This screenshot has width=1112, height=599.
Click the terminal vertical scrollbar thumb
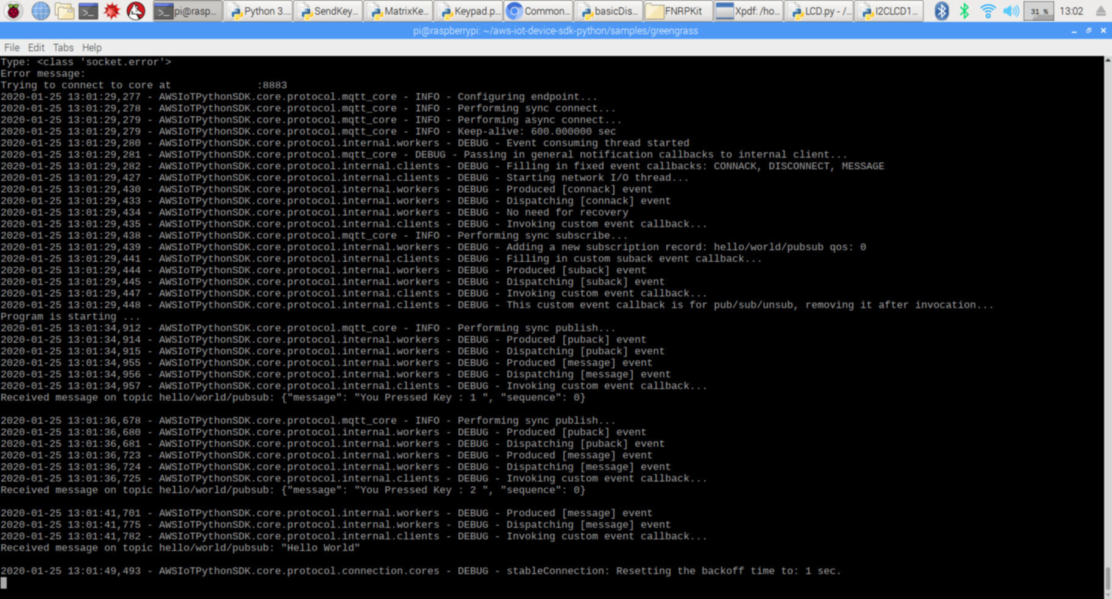pos(1107,578)
